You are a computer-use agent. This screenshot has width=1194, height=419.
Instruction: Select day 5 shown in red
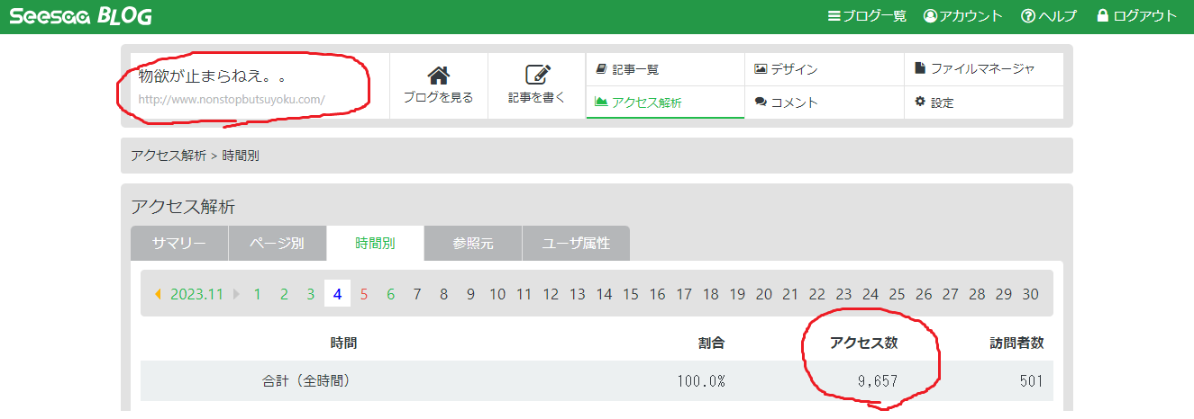pyautogui.click(x=364, y=294)
